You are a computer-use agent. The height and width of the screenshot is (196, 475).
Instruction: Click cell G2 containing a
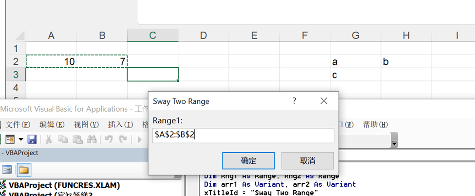(356, 61)
